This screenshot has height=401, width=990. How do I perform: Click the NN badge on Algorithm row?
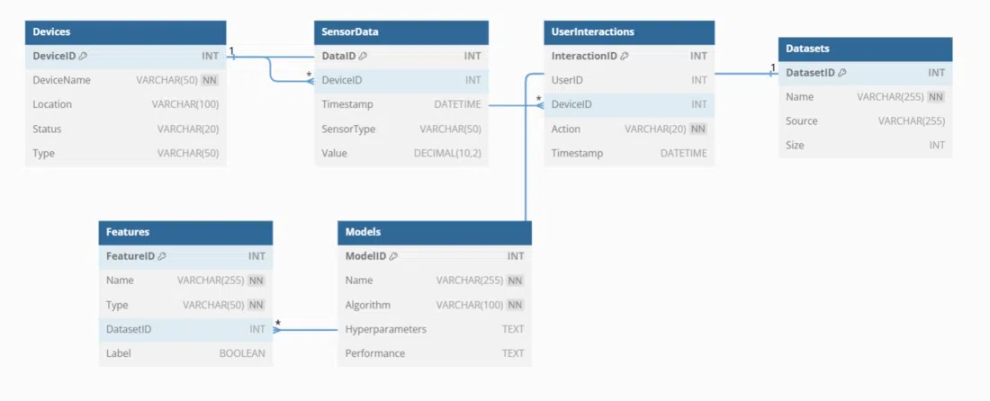pos(515,305)
